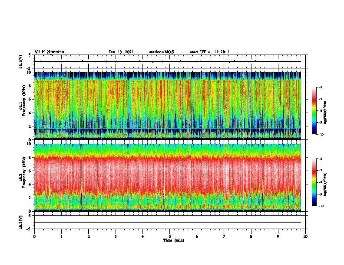Click the "-8" label on ch.1 colorbar
Viewport: 344px width, 265px height.
tap(321, 111)
